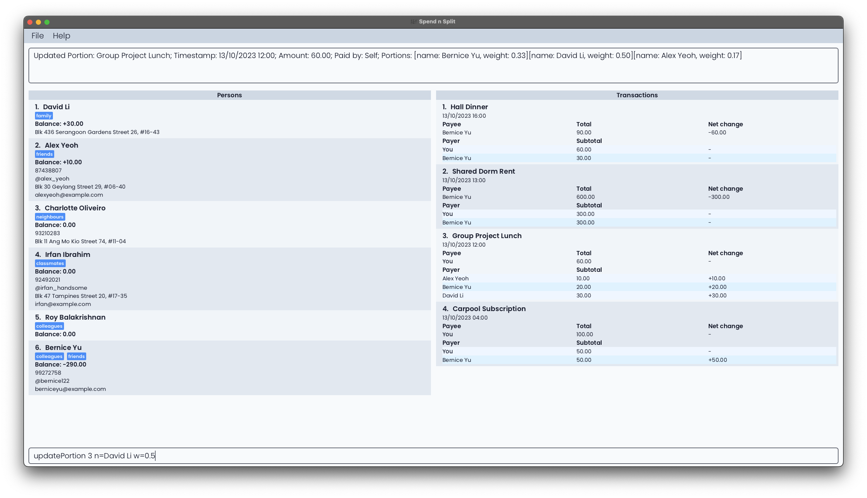This screenshot has width=867, height=498.
Task: Select Carpool Subscription transaction title
Action: [489, 309]
